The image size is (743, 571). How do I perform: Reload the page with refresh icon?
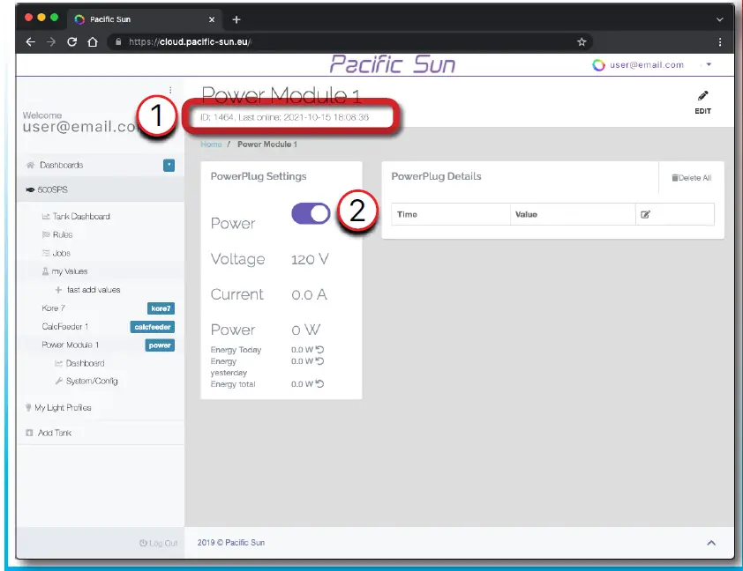coord(72,42)
